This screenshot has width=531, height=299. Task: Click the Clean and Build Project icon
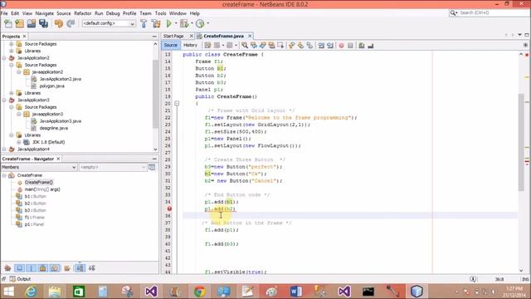point(156,23)
